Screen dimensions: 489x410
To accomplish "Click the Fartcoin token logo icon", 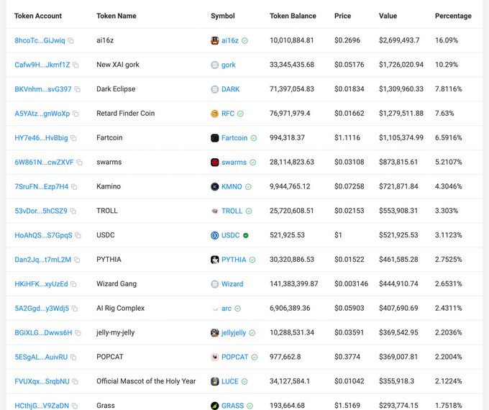I will pyautogui.click(x=214, y=138).
